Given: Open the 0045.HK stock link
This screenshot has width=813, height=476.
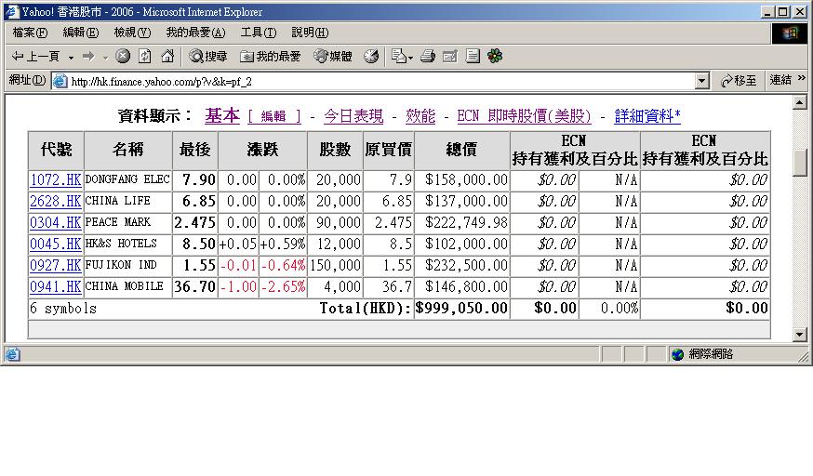Looking at the screenshot, I should tap(56, 244).
